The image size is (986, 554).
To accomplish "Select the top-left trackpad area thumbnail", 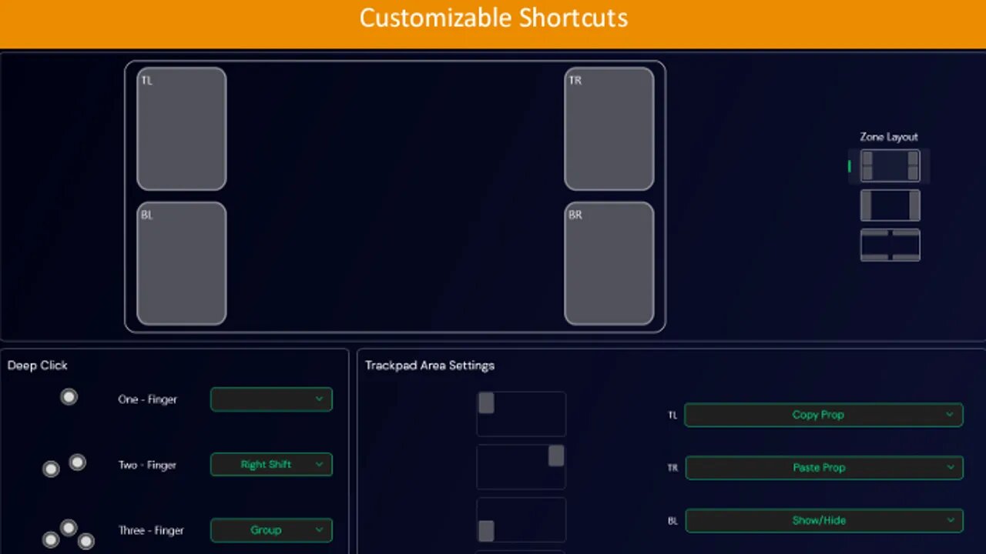I will click(522, 414).
